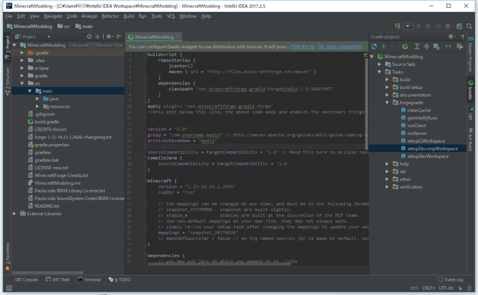Image resolution: width=478 pixels, height=295 pixels.
Task: Open Gradle settings wrench icon
Action: click(x=459, y=46)
